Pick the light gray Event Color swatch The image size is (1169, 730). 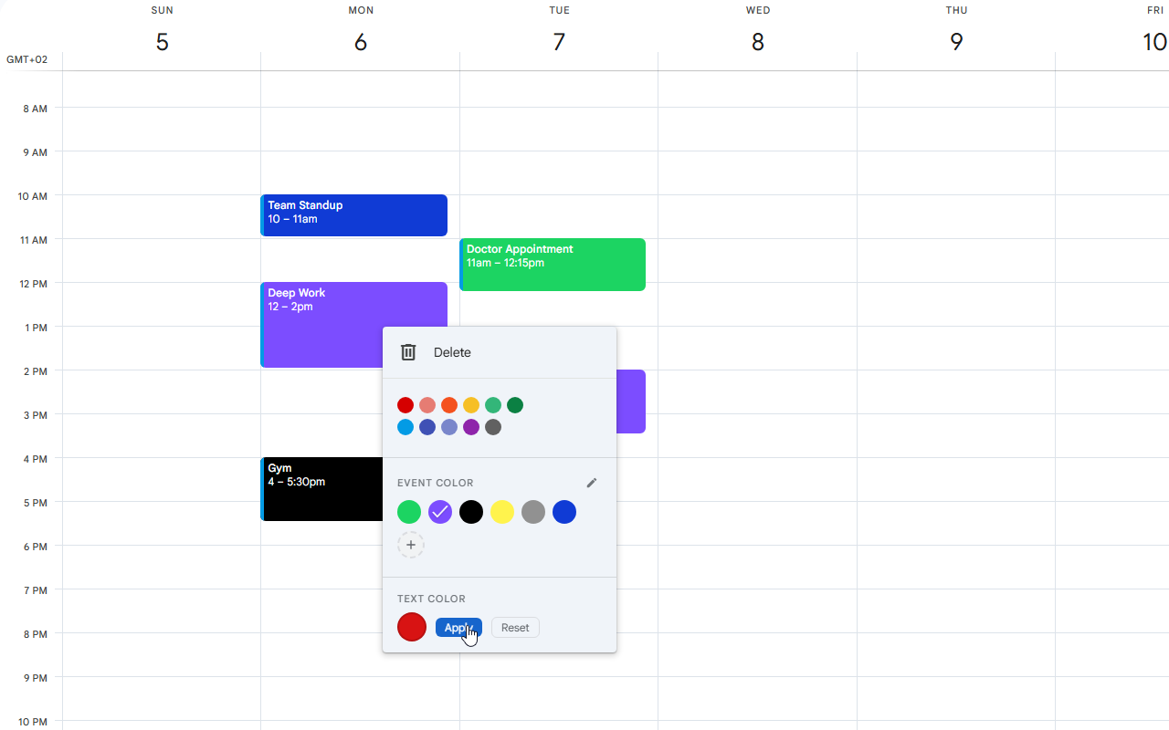click(x=533, y=512)
